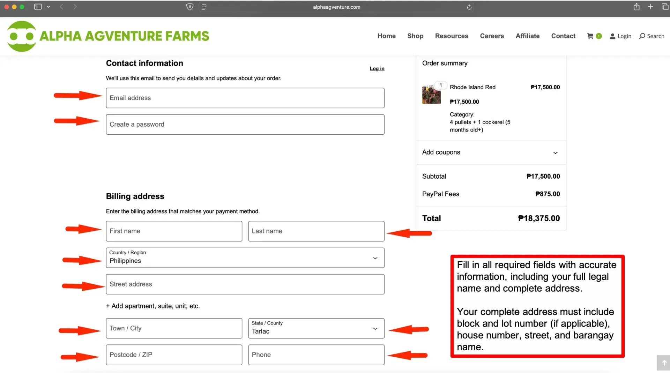Click the Alpha Agventure Farms logo
Screen dimensions: 670x373
(x=108, y=36)
